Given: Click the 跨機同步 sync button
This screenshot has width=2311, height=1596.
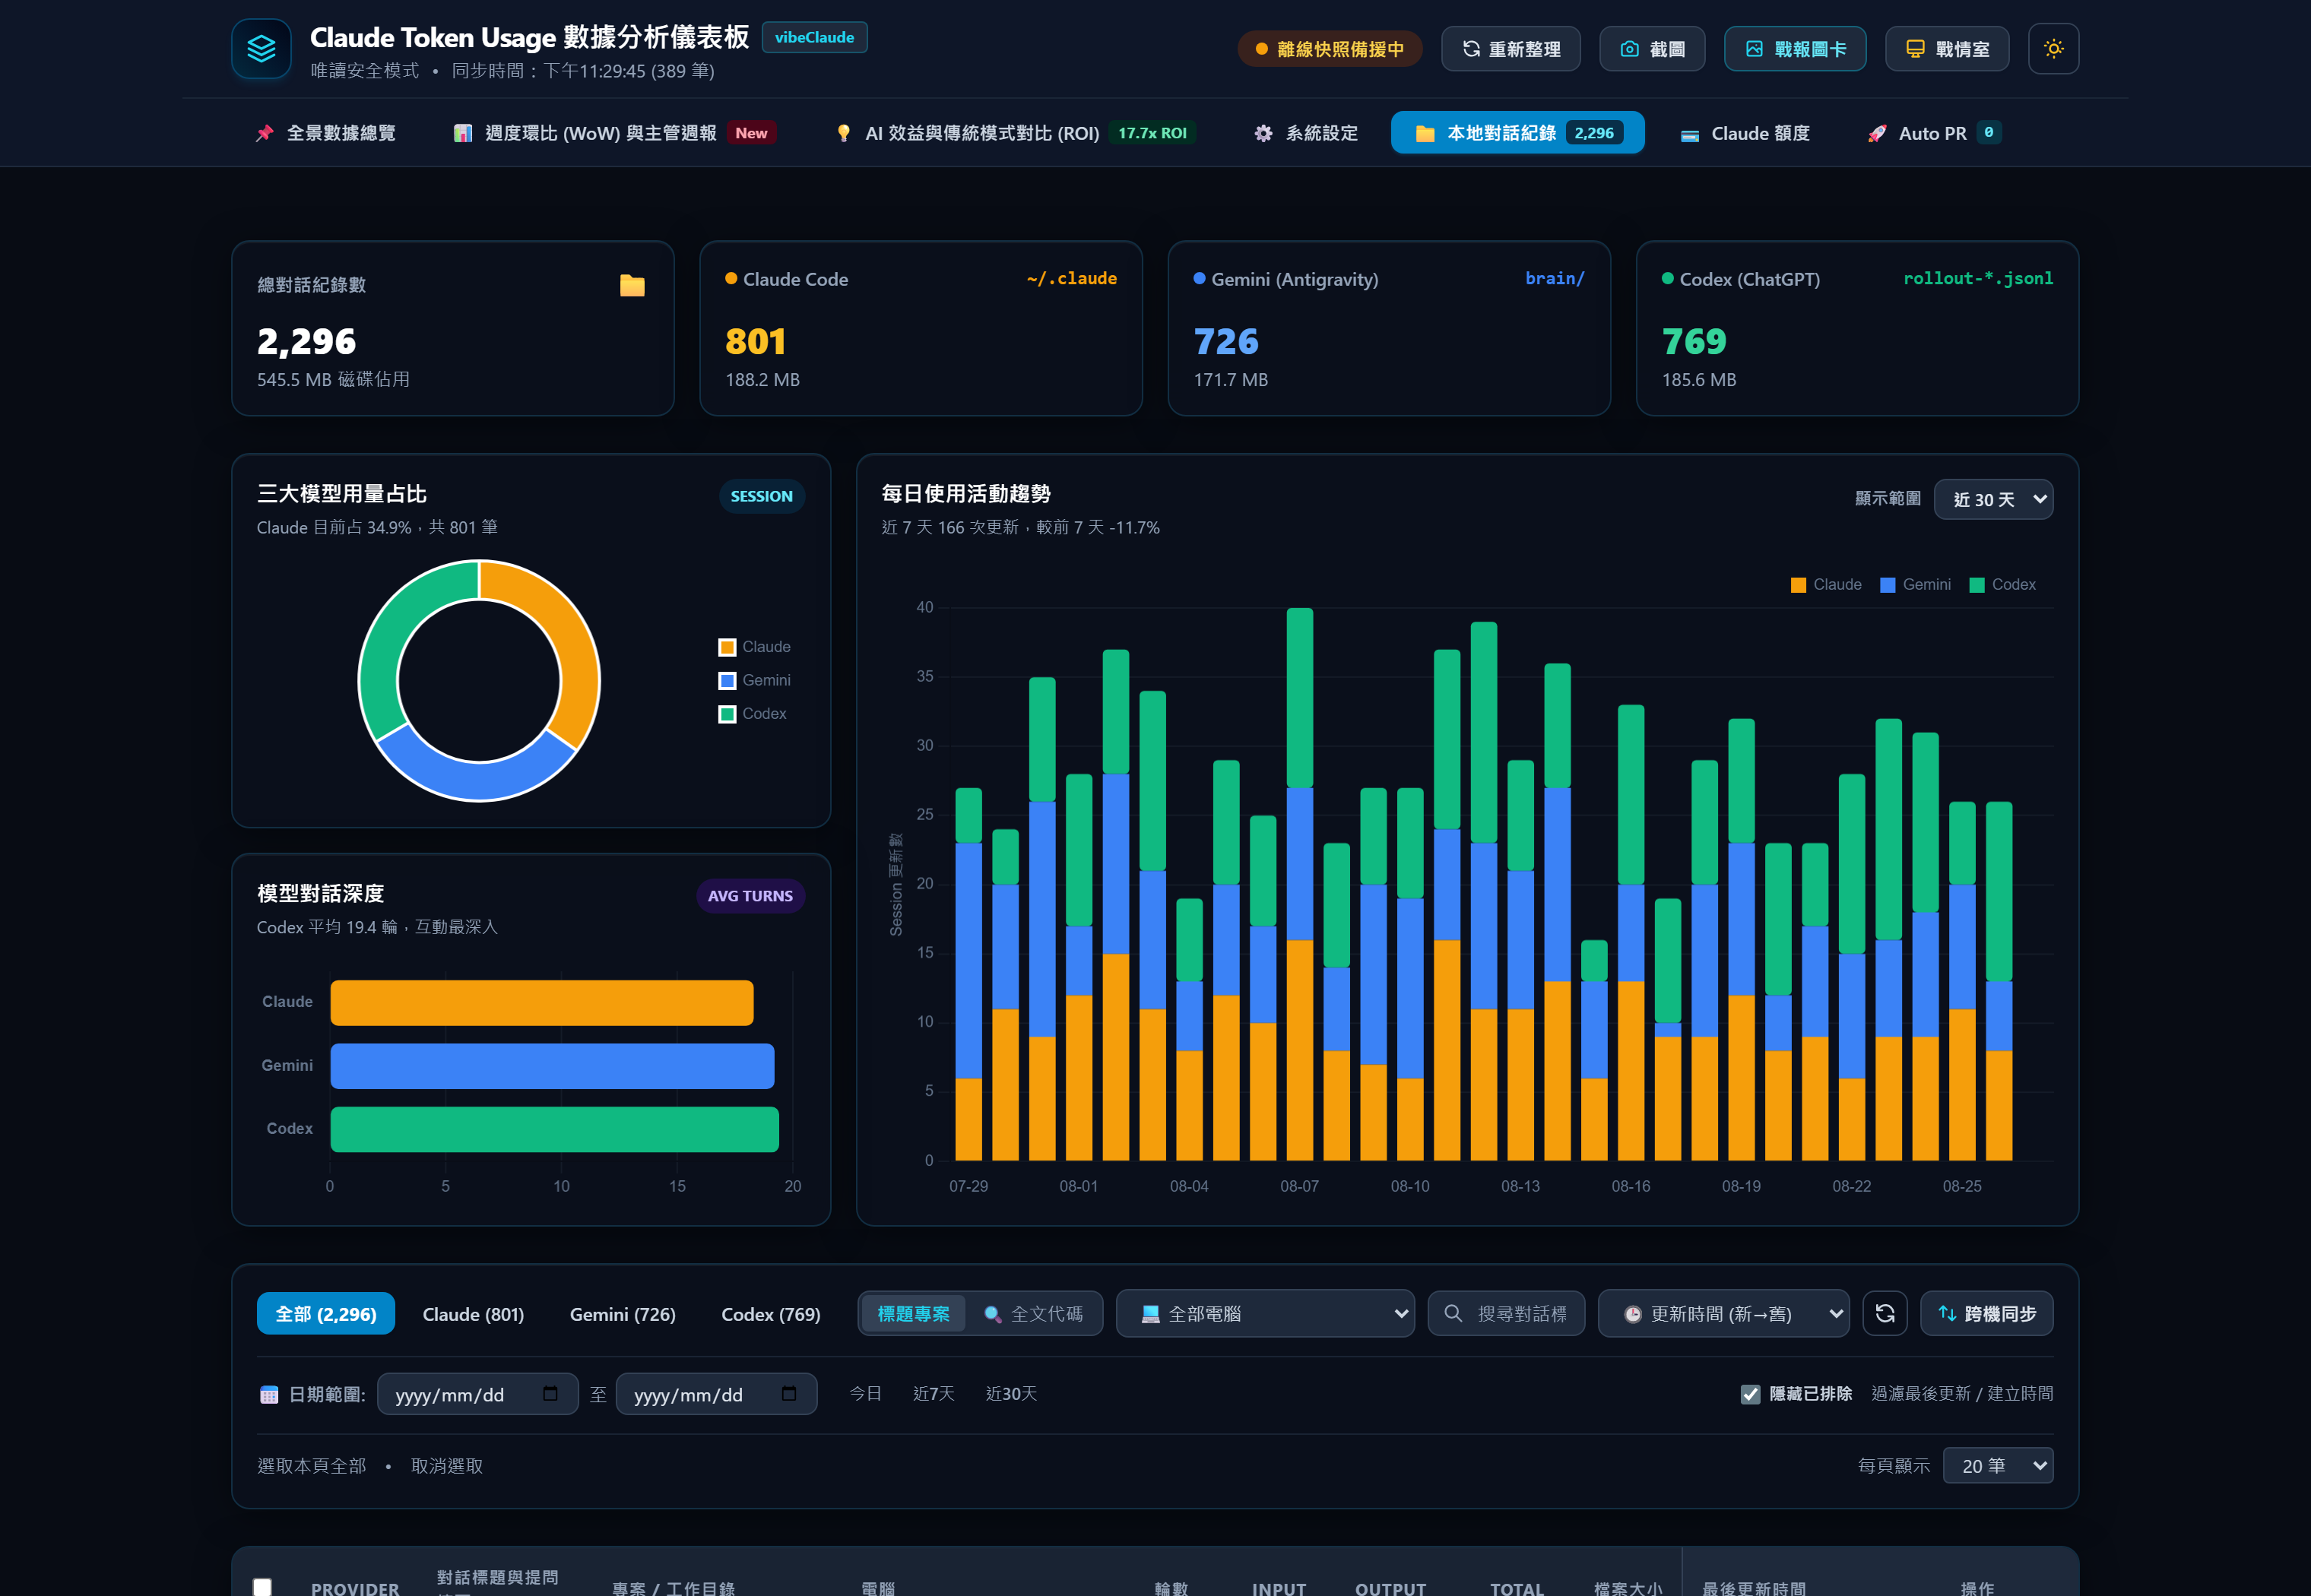Looking at the screenshot, I should (x=1986, y=1314).
